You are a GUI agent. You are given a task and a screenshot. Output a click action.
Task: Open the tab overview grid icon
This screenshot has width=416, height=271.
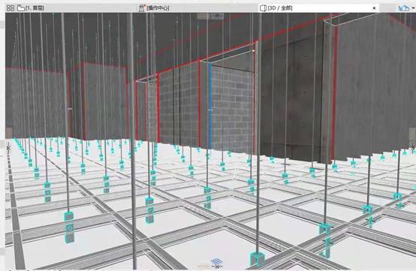(x=10, y=8)
